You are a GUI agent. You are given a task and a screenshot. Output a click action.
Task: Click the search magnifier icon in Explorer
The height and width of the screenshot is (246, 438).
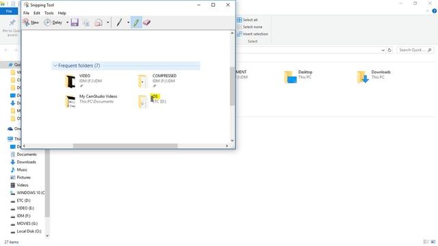click(x=430, y=50)
